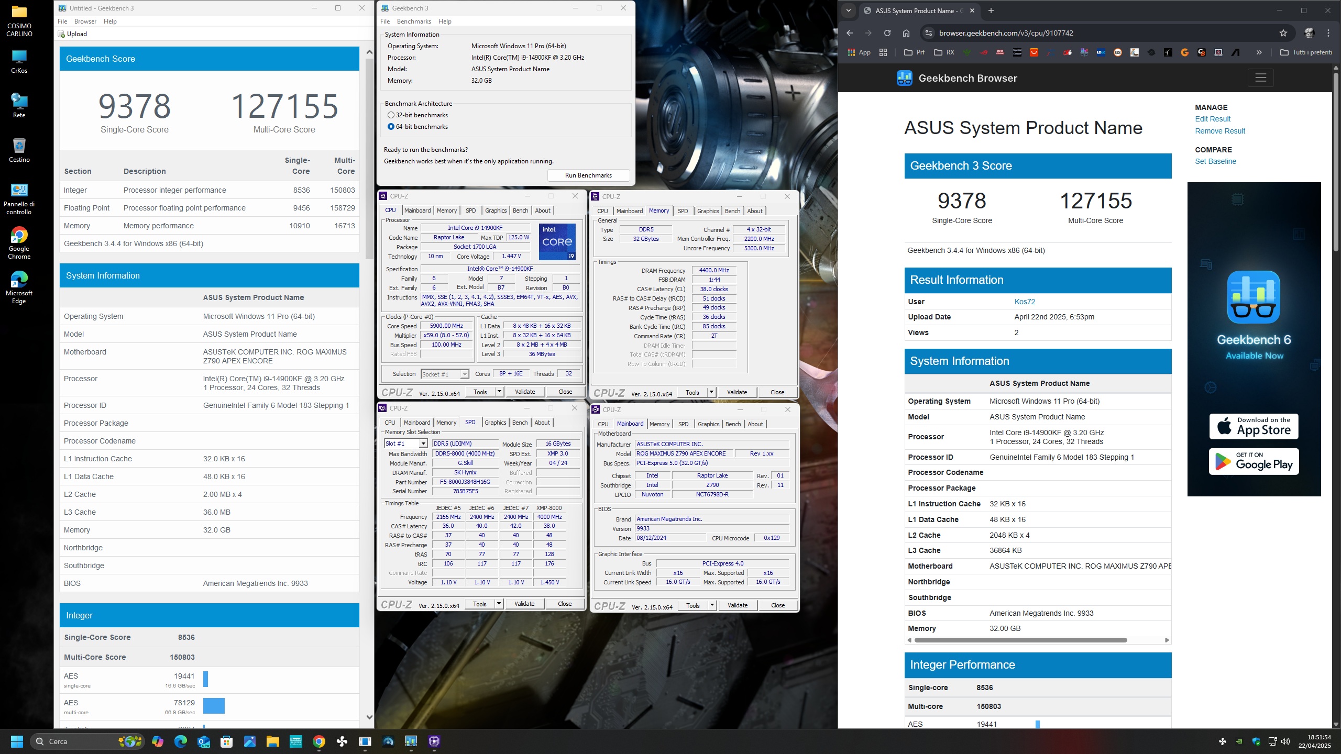Click the Chrome back arrow
This screenshot has height=754, width=1341.
(850, 33)
